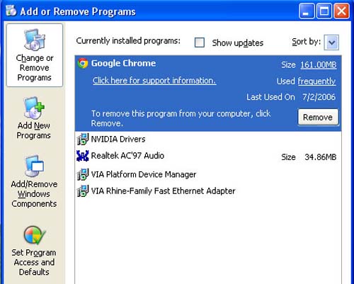Select the Realtek AC'97 Audio entry
354x284 pixels.
click(x=208, y=156)
